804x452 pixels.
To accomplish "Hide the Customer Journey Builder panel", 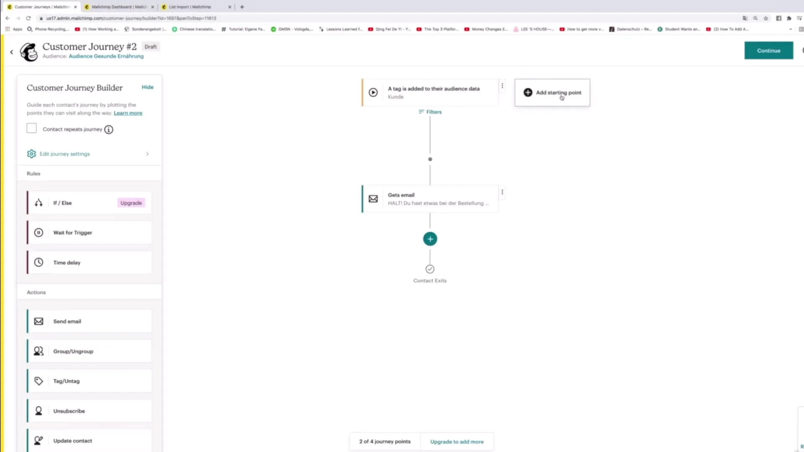I will tap(147, 87).
